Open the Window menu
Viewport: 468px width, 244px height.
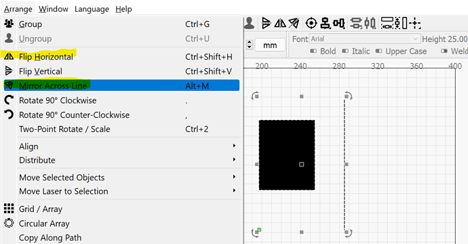[54, 9]
